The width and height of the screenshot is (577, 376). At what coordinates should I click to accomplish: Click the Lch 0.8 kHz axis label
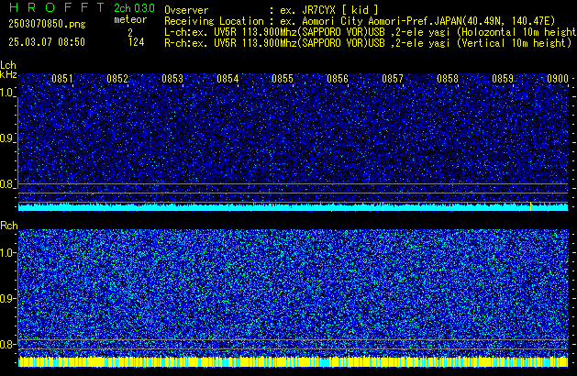click(7, 184)
